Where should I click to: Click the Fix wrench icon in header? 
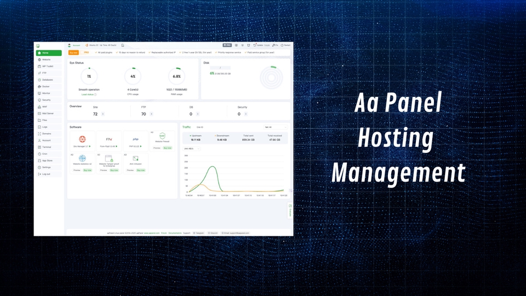click(x=275, y=45)
